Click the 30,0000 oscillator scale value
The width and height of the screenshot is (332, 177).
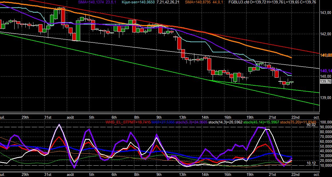pos(326,156)
